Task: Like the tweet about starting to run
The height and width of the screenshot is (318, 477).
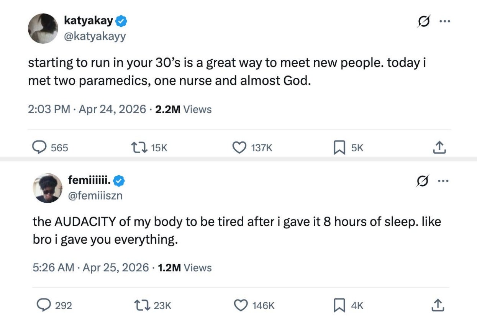Action: point(239,148)
